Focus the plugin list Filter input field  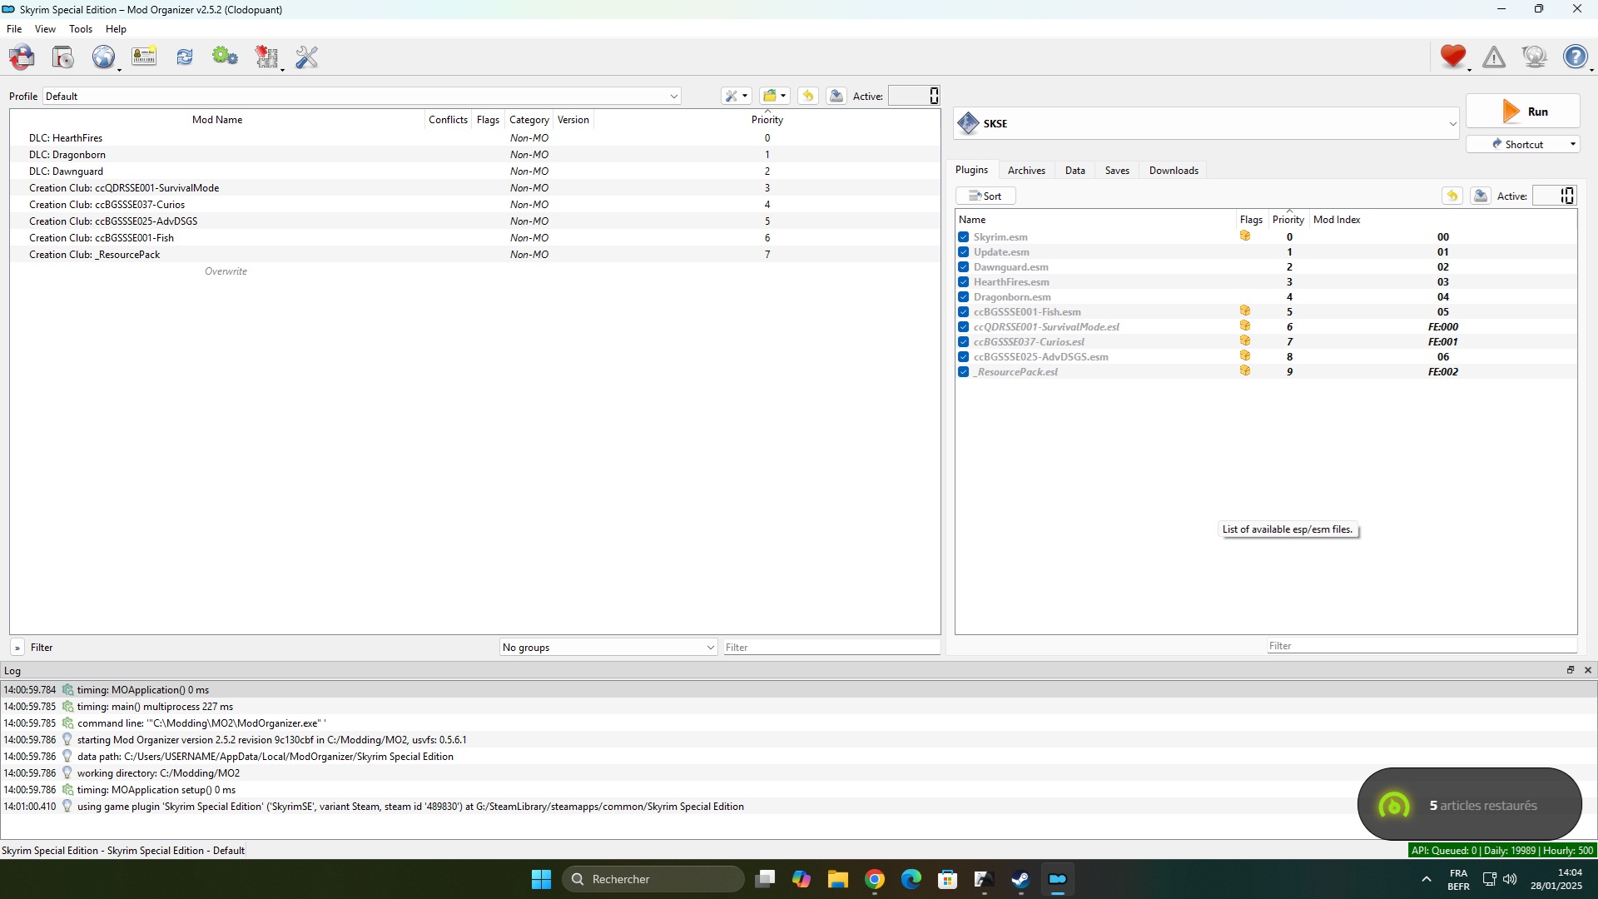tap(1421, 646)
